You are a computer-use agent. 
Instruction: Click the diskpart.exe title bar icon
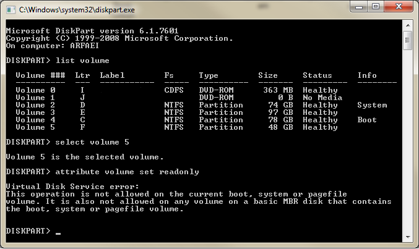pyautogui.click(x=11, y=10)
